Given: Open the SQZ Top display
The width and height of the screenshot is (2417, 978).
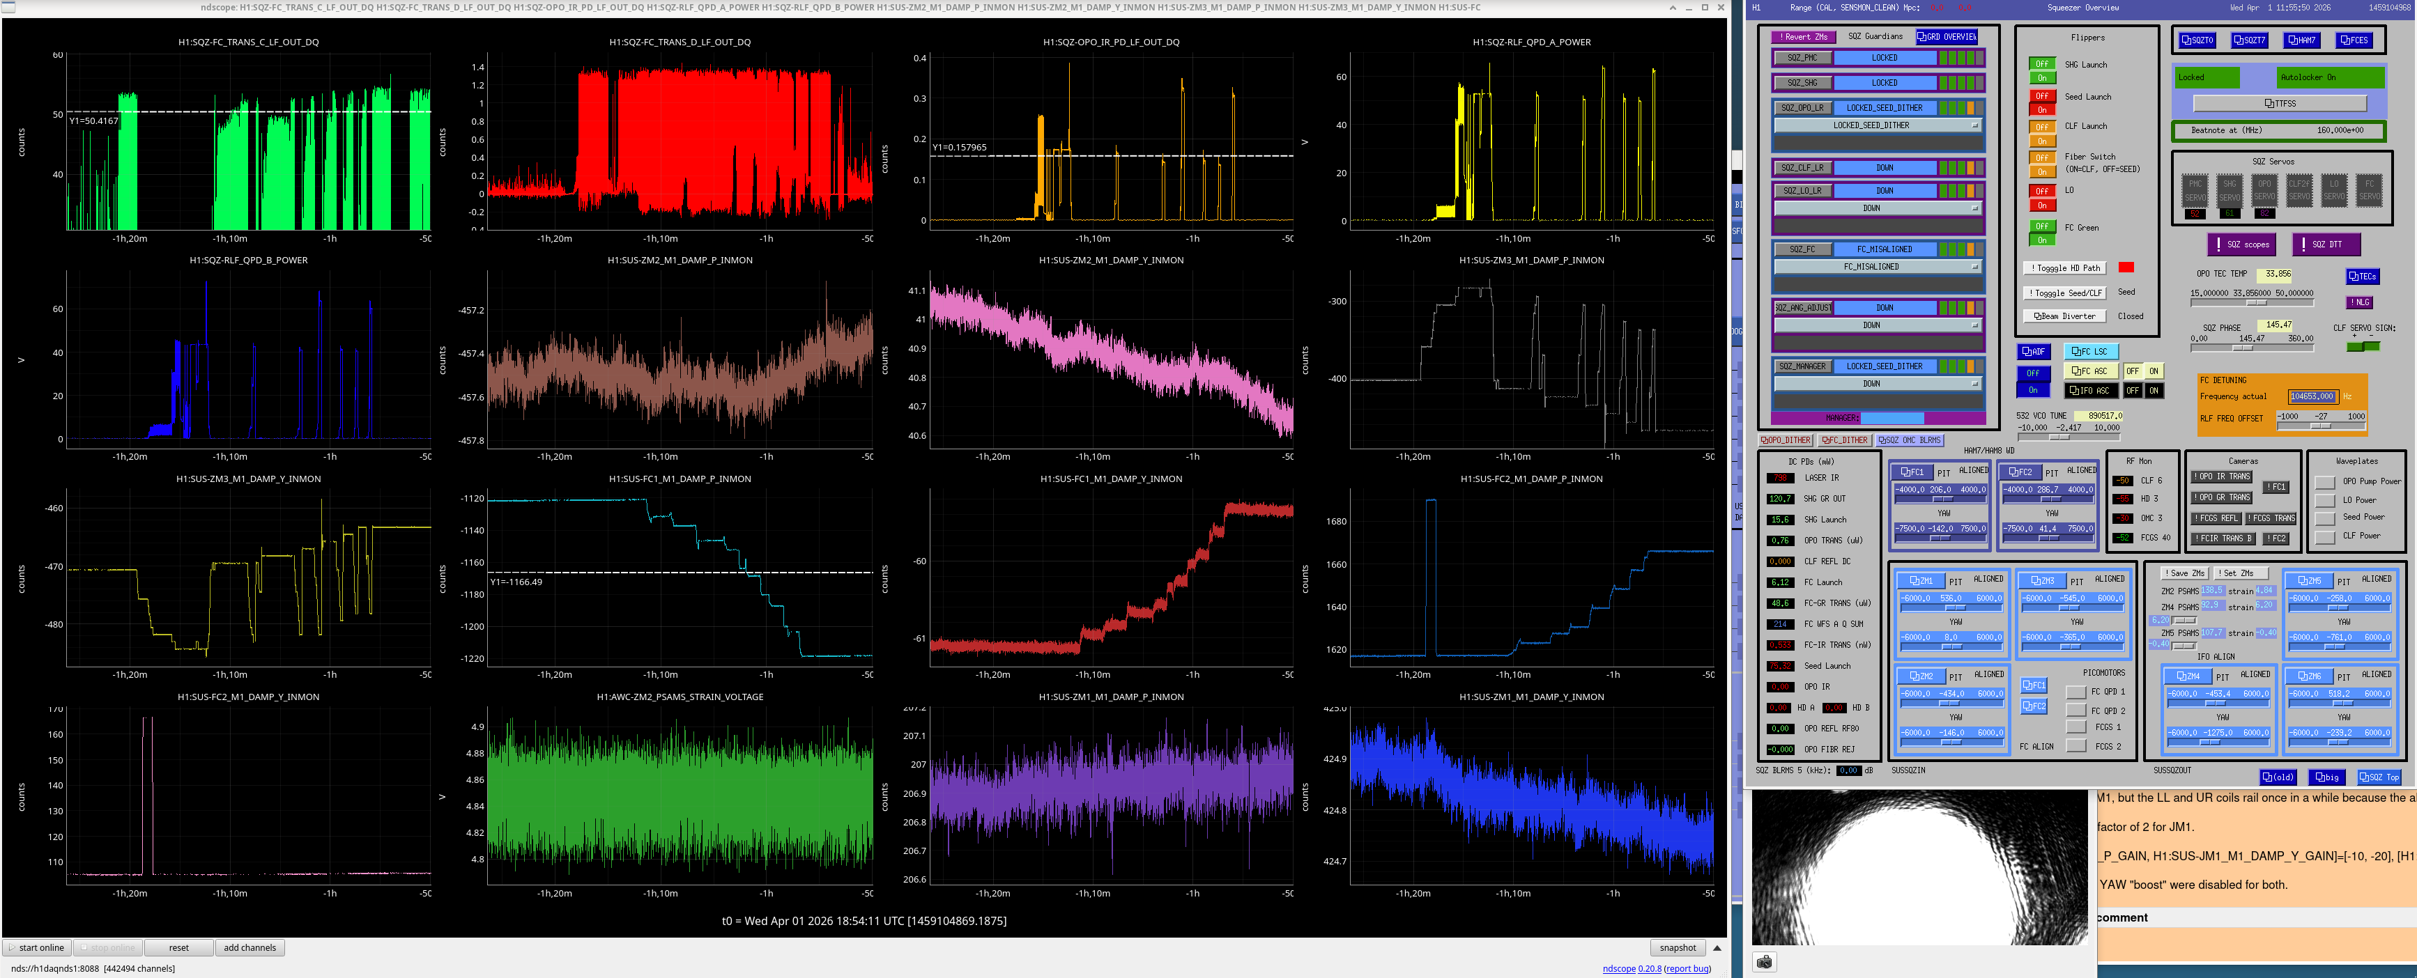Looking at the screenshot, I should coord(2379,777).
